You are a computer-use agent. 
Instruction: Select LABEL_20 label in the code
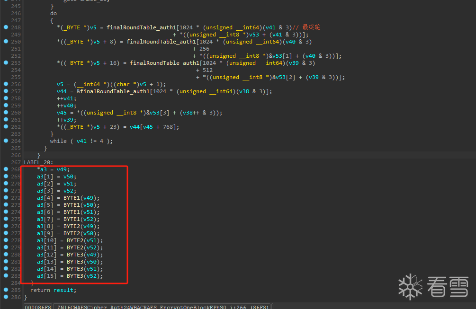click(x=38, y=162)
